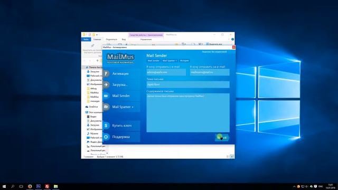Screen dimensions: 338x190
Task: Open Task View from taskbar
Action: coord(21,186)
